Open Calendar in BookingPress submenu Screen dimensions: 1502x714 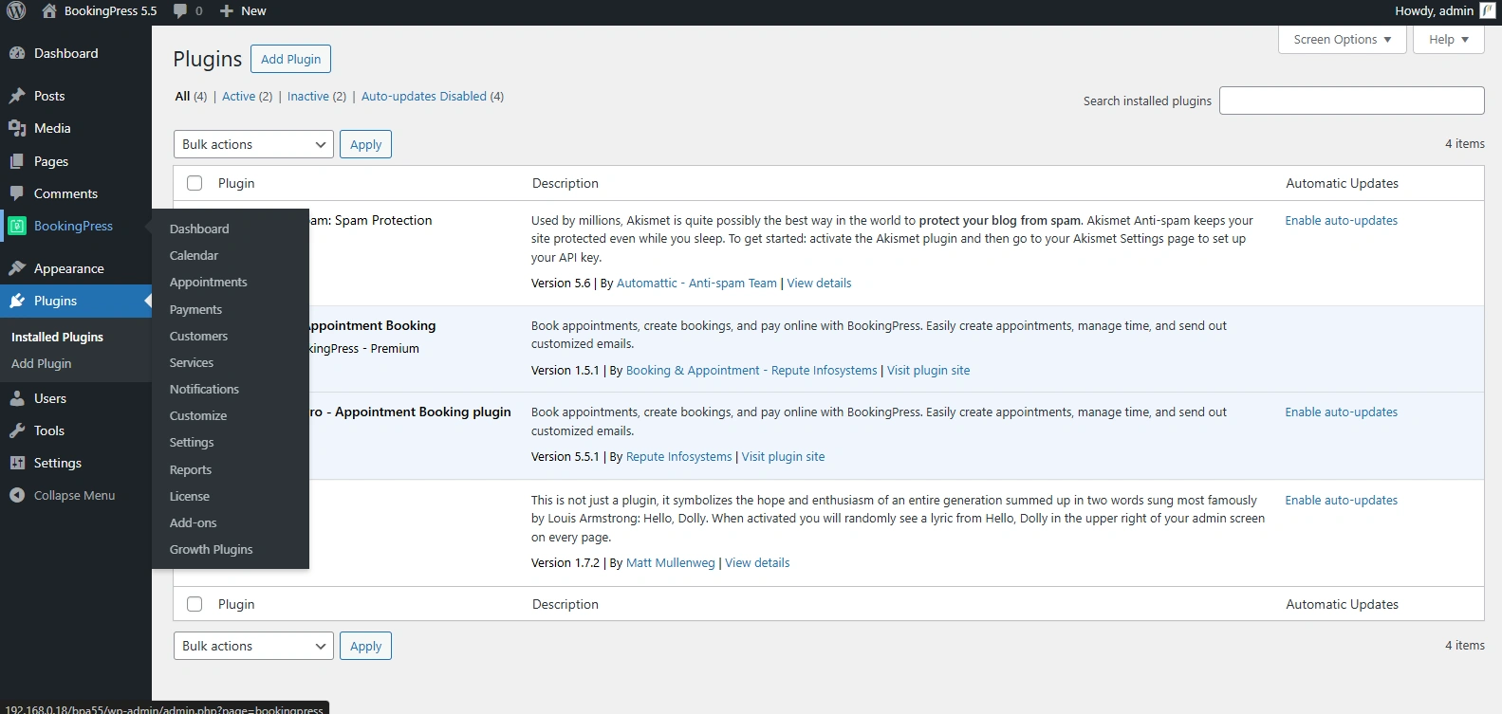194,256
